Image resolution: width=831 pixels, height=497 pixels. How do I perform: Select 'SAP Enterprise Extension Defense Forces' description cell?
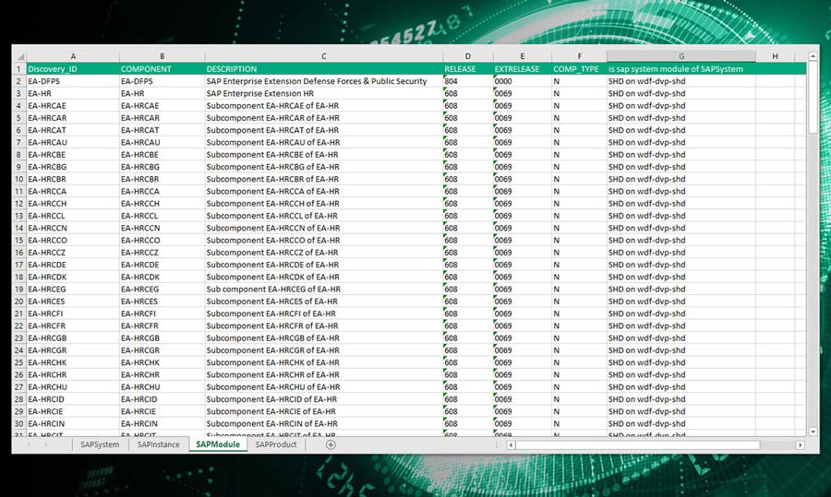click(x=324, y=81)
